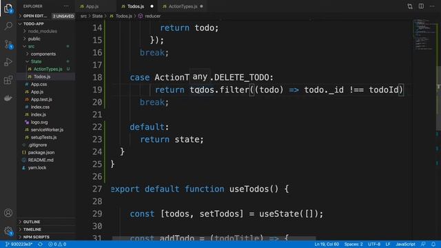This screenshot has width=441, height=248.
Task: Switch to the Todos.js tab
Action: click(x=136, y=6)
